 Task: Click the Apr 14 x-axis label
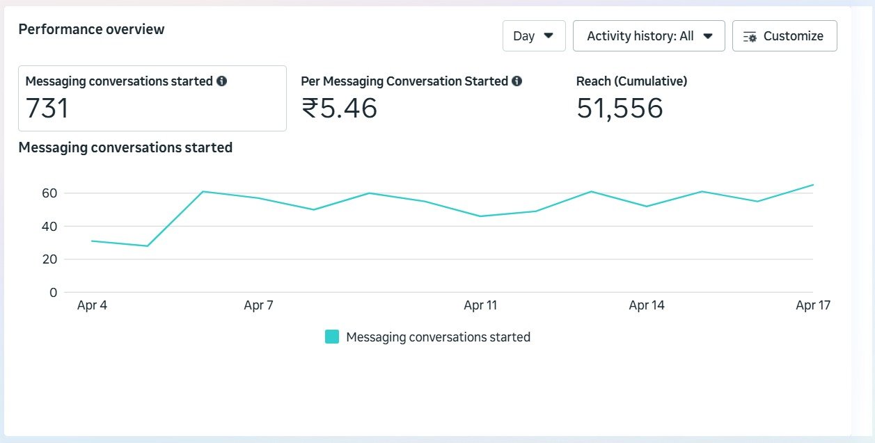[x=647, y=305]
